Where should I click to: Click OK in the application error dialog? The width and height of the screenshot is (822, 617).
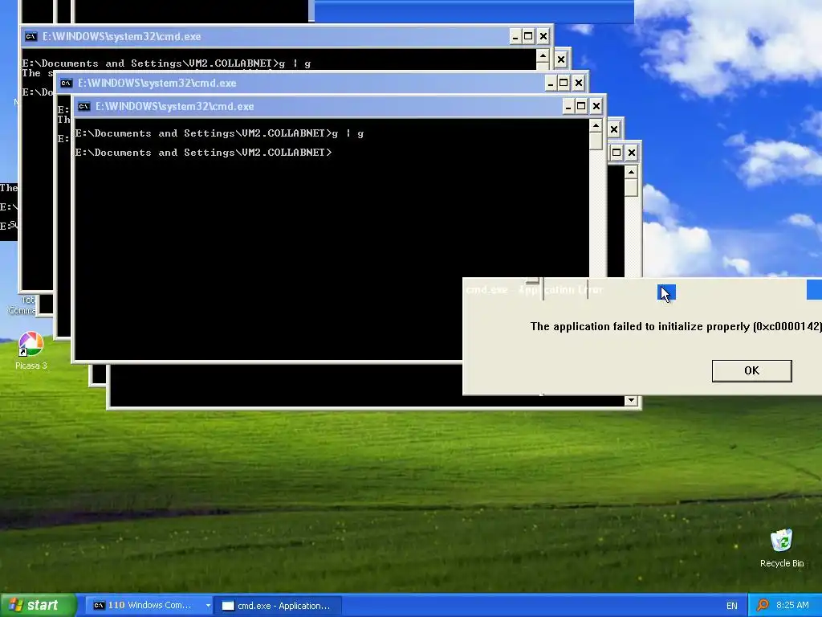(x=751, y=370)
